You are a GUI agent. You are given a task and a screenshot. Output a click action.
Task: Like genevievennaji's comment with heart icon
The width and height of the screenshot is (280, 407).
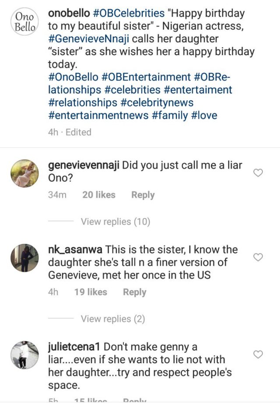pyautogui.click(x=258, y=173)
